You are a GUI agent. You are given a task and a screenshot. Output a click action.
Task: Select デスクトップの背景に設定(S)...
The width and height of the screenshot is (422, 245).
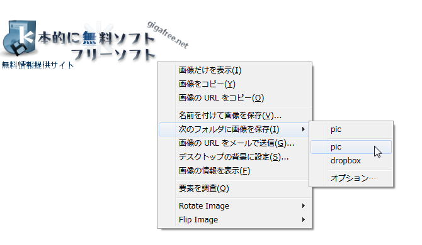coord(234,157)
